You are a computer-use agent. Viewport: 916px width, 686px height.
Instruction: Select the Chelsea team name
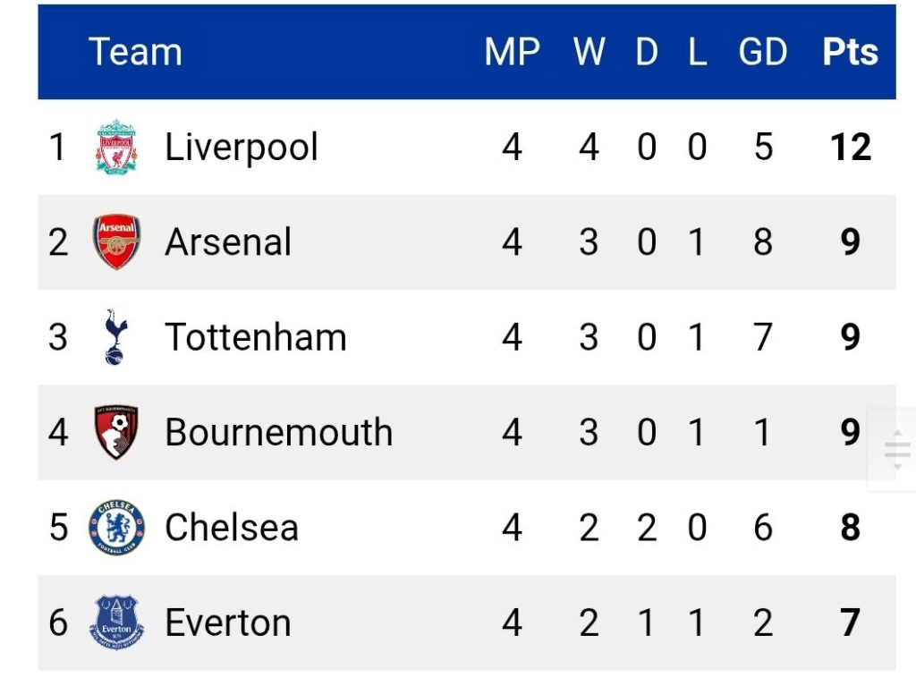(232, 527)
